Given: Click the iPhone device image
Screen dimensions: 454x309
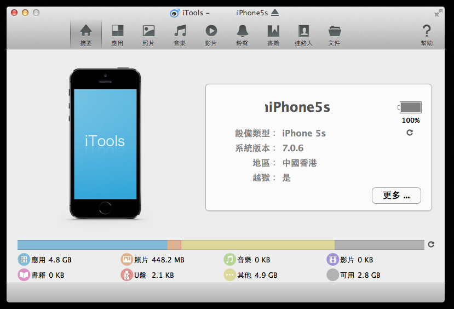Looking at the screenshot, I should [x=105, y=144].
